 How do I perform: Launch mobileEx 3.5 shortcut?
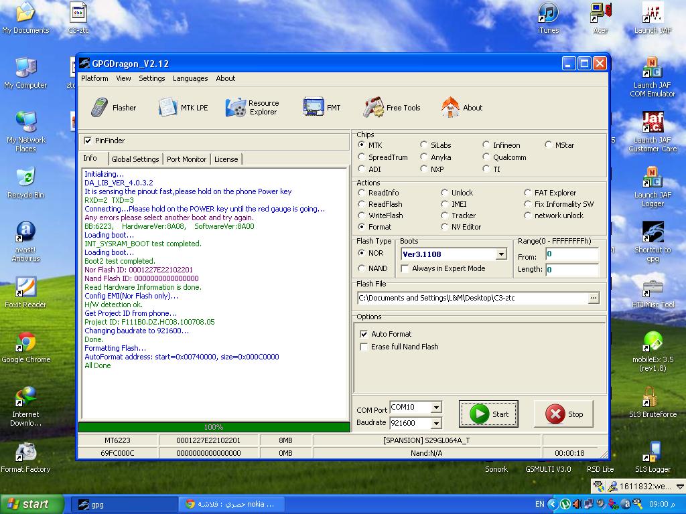tap(653, 351)
